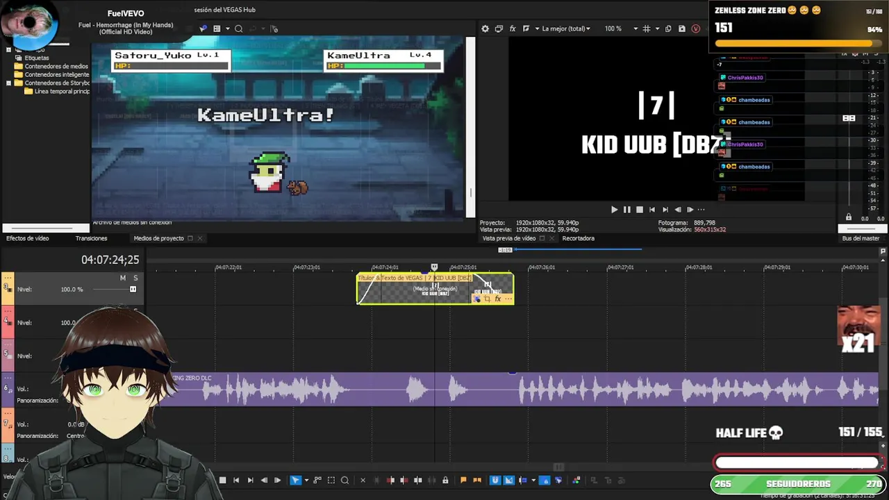Click Split event icon
Viewport: 889px width, 500px height.
(418, 480)
